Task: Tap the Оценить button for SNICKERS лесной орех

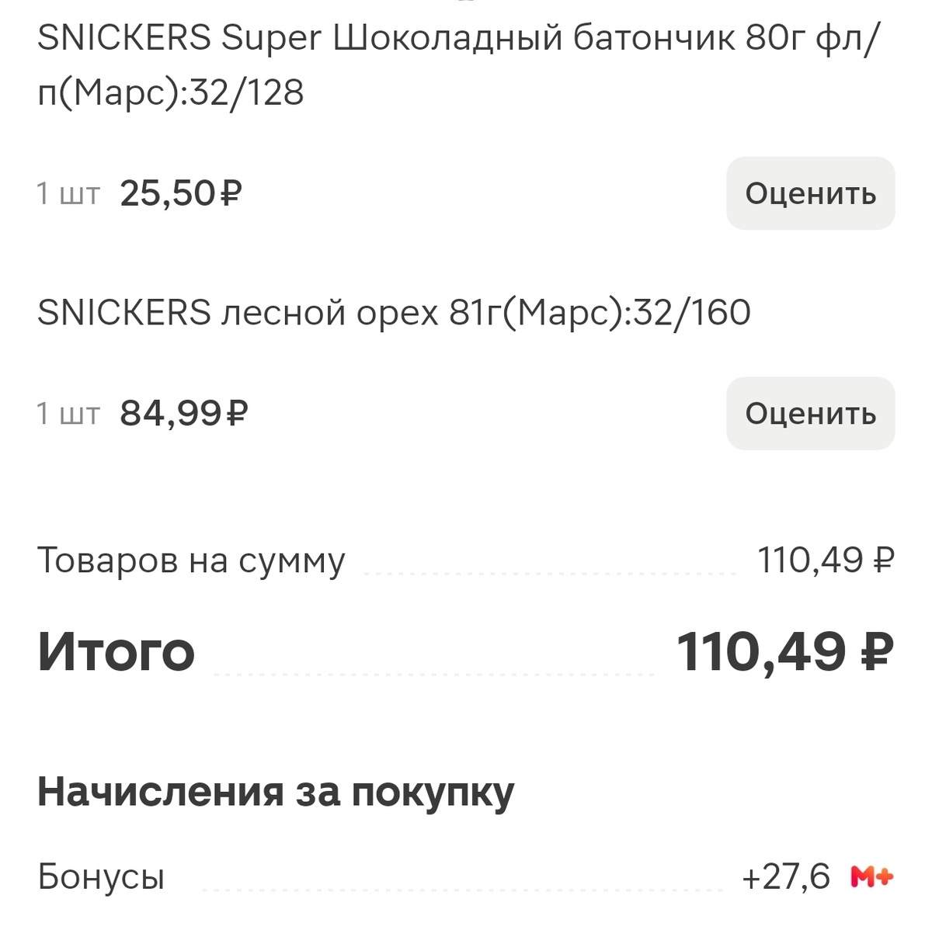Action: click(x=809, y=413)
